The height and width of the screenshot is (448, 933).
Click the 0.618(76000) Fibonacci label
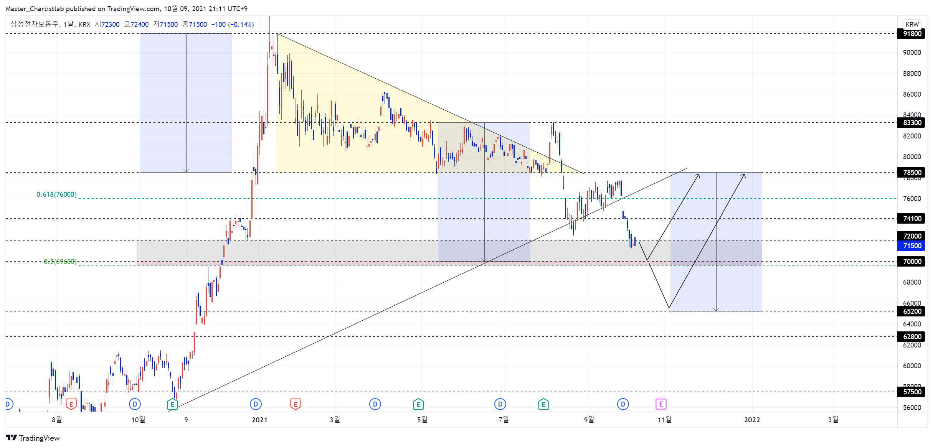[x=56, y=194]
